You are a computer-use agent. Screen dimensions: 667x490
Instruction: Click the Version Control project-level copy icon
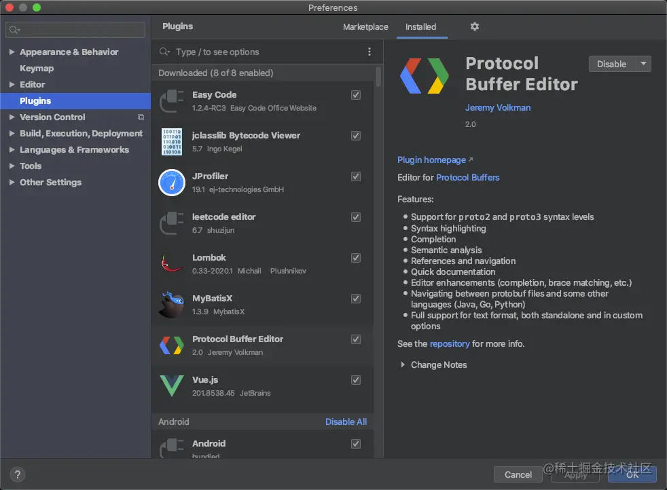pos(141,117)
